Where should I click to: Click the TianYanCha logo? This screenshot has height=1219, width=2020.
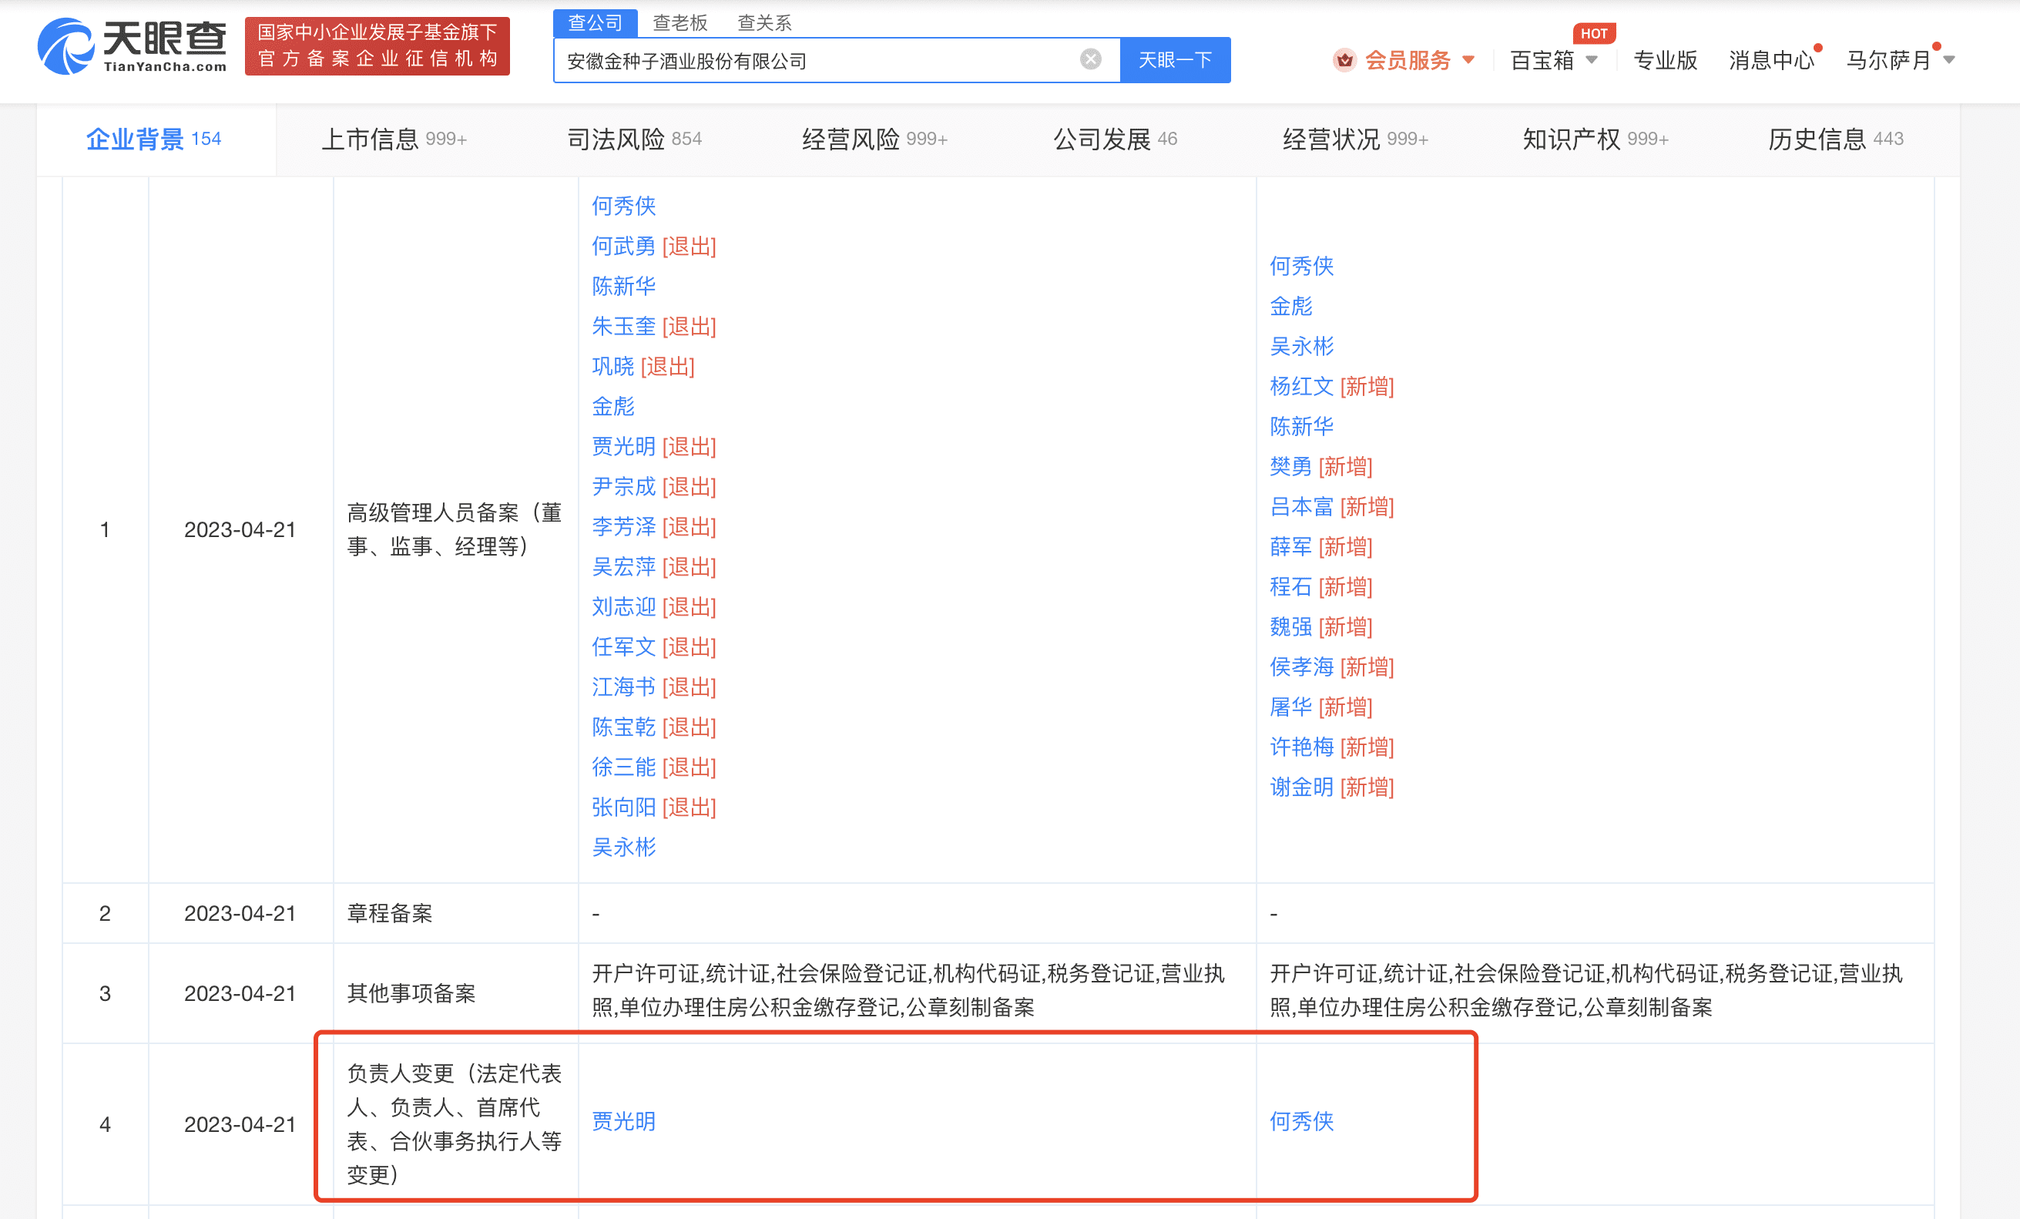pos(132,47)
